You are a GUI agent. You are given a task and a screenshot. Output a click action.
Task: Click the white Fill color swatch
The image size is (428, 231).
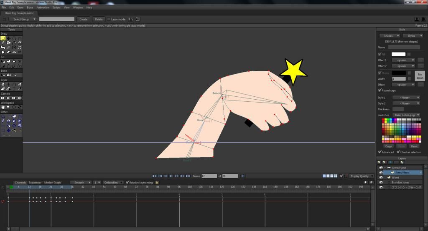click(398, 54)
